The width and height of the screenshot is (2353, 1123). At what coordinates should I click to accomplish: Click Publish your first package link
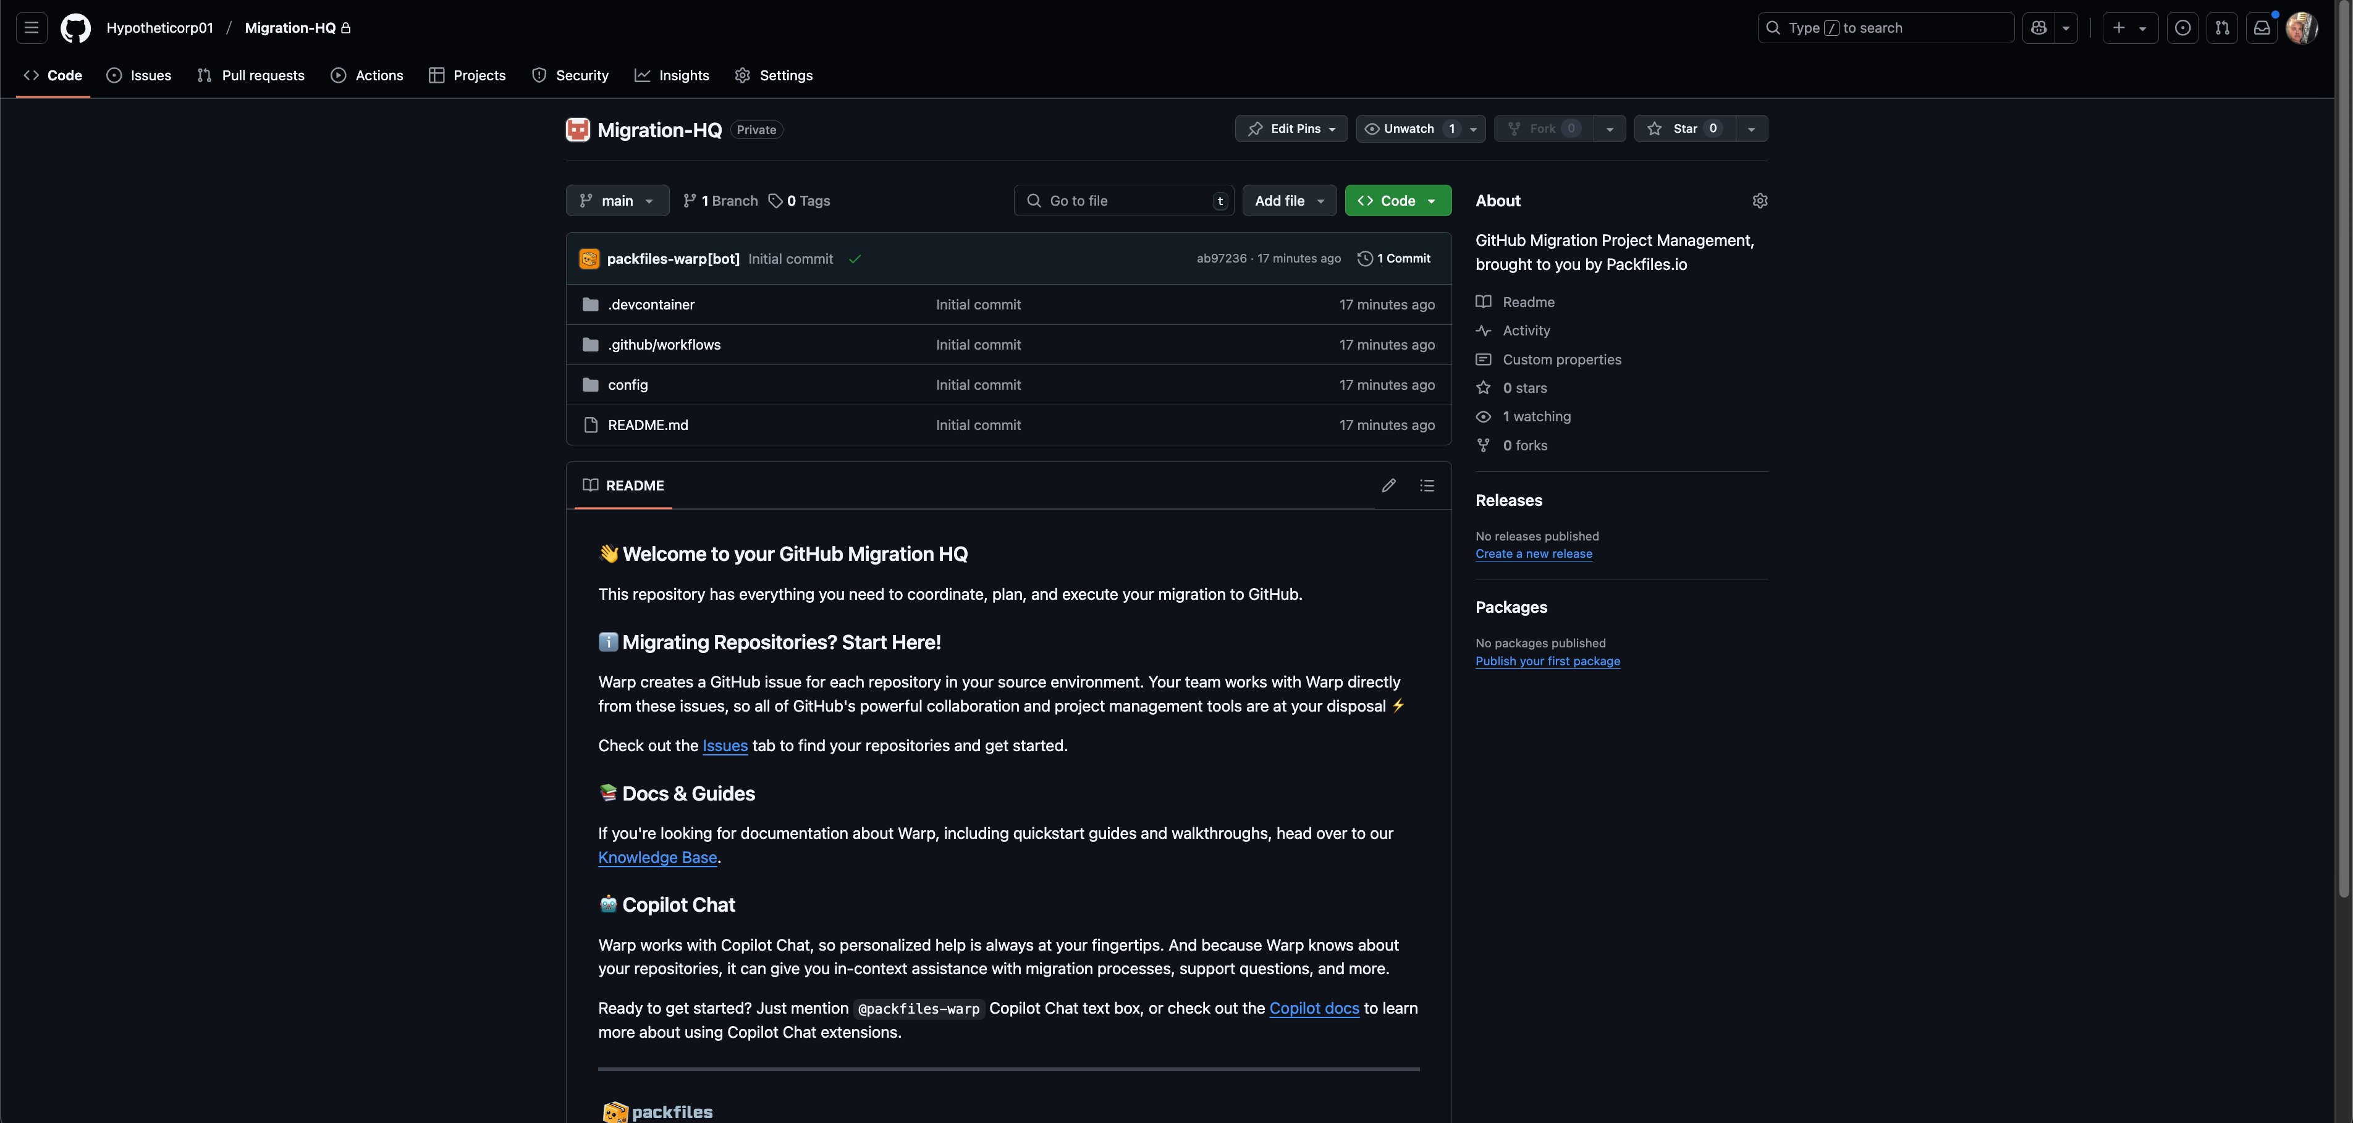pos(1547,661)
